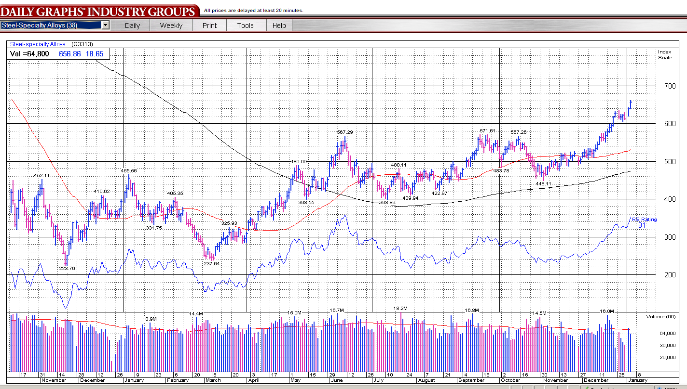This screenshot has width=687, height=389.
Task: Click the blue Steel-specialty Alloys chart title
Action: tap(38, 44)
